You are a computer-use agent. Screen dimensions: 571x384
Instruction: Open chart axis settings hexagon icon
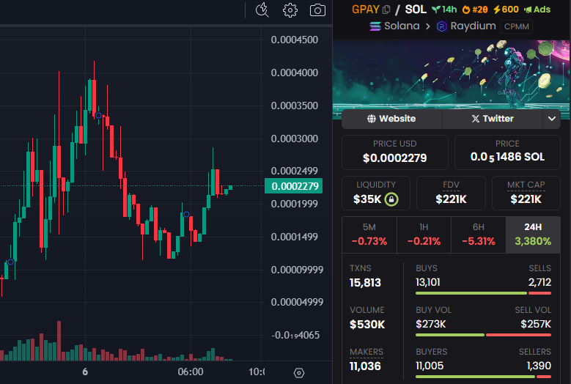click(299, 373)
